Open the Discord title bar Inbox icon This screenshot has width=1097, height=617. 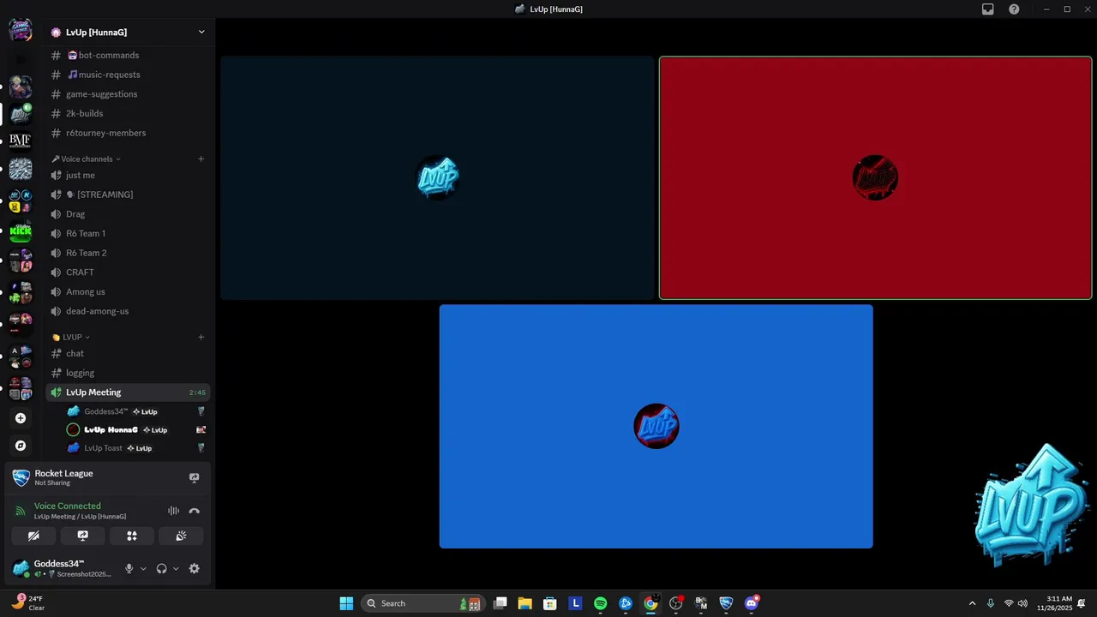point(988,9)
